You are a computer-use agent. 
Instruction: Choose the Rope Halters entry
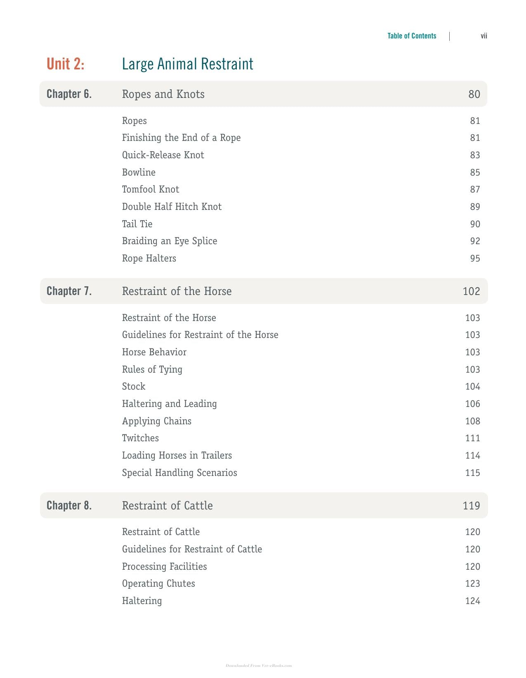pos(149,258)
